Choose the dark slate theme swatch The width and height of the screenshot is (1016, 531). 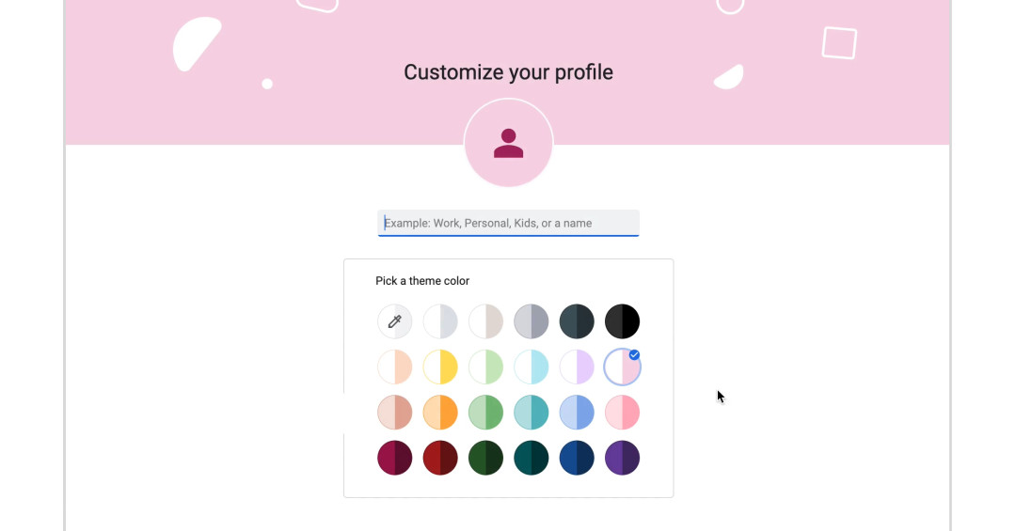click(x=577, y=321)
